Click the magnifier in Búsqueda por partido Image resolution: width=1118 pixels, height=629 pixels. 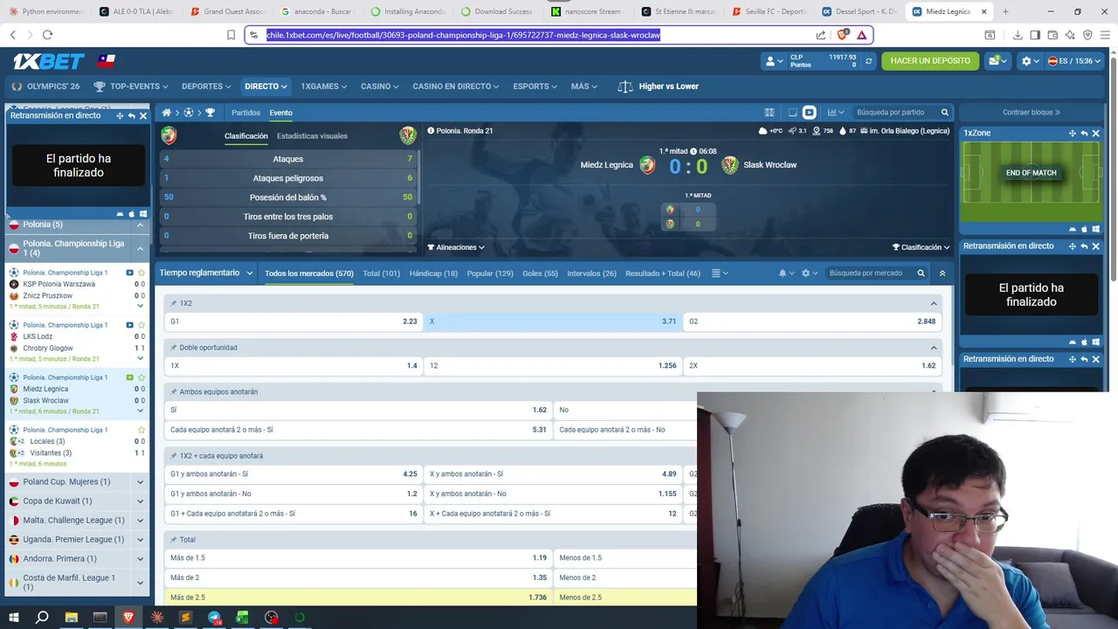[944, 113]
